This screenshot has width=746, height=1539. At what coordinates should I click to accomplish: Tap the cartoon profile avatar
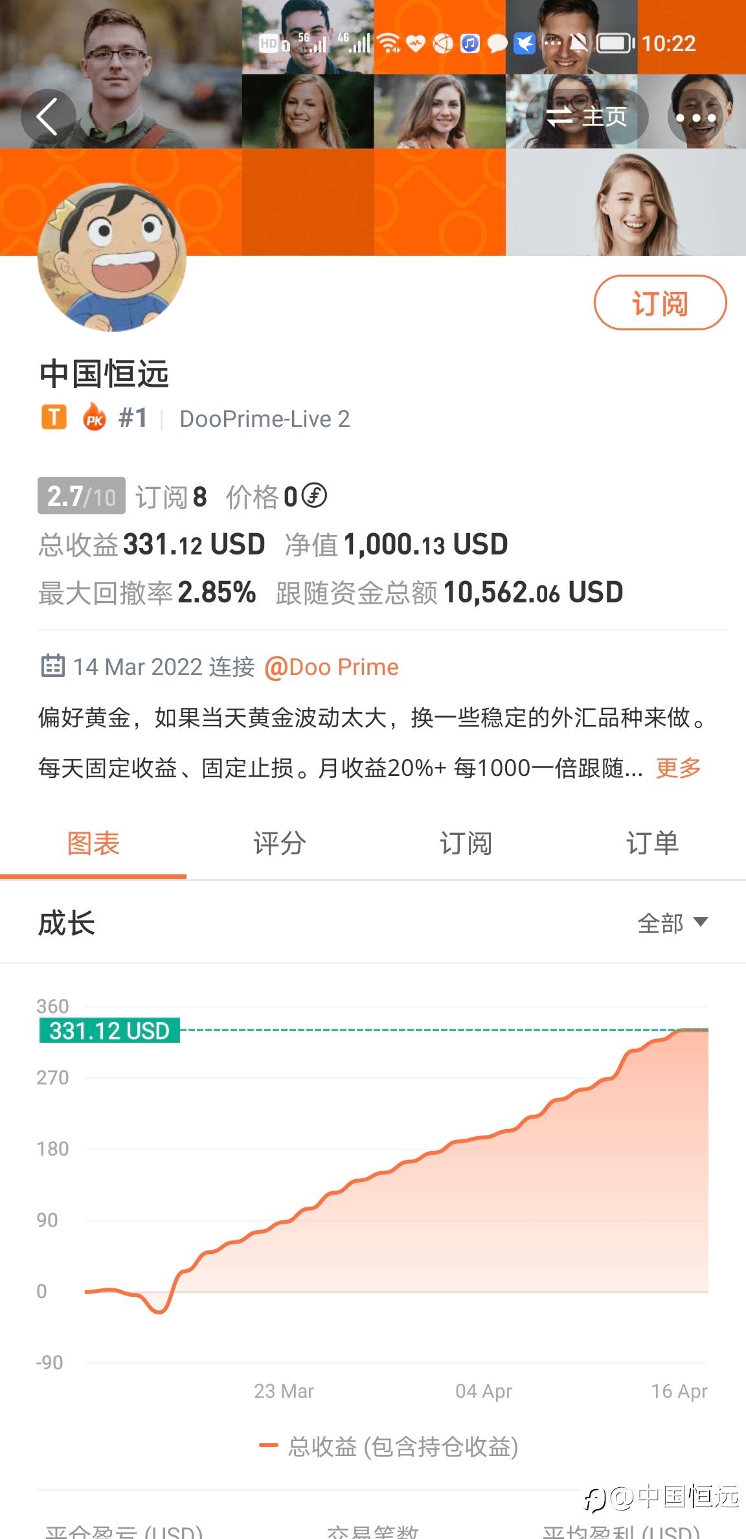click(113, 257)
